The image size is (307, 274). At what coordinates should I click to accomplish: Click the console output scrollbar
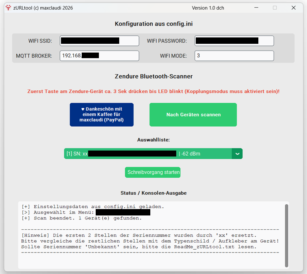[286, 236]
